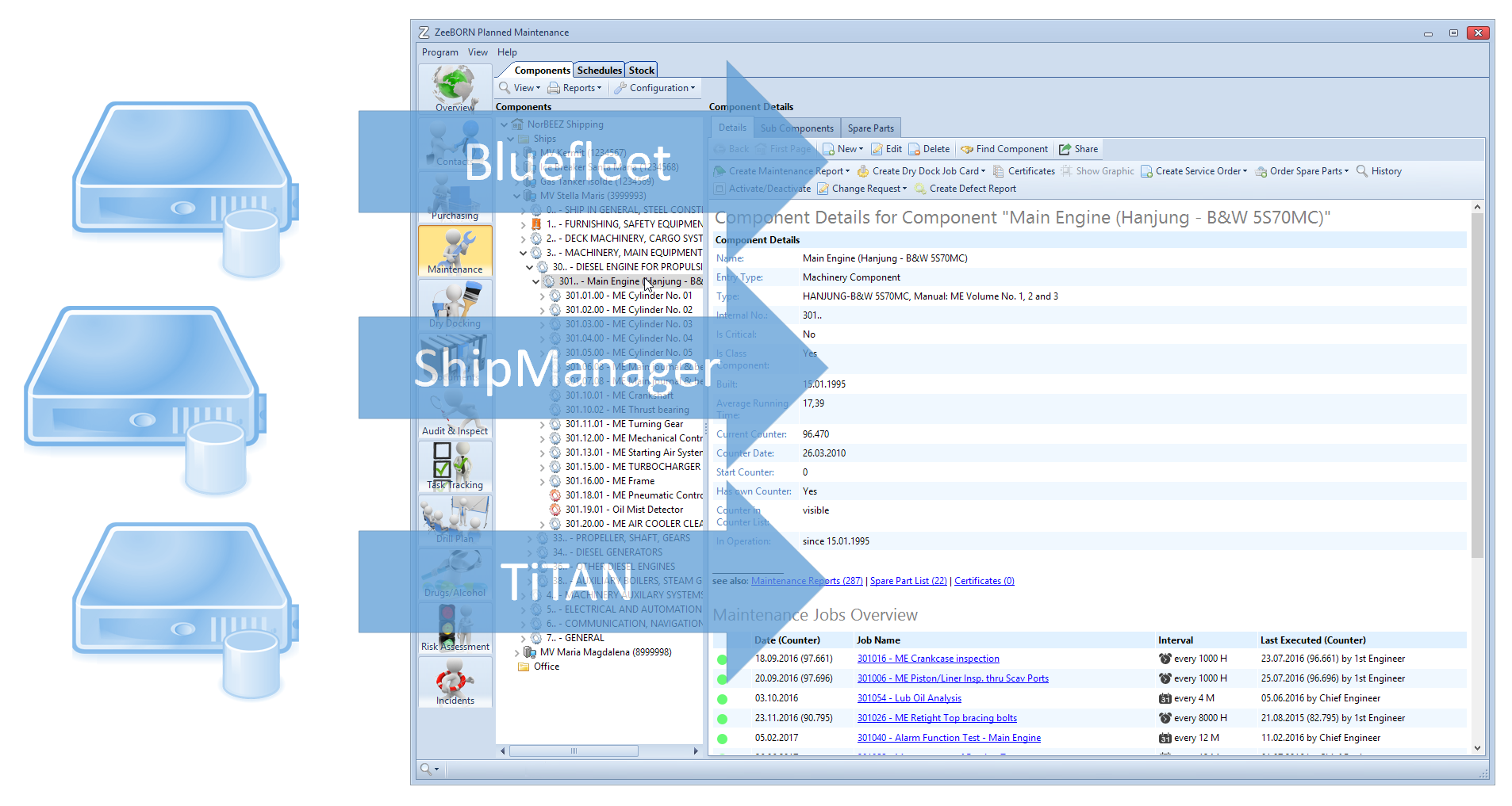Image resolution: width=1512 pixels, height=806 pixels.
Task: Open the Program menu
Action: tap(439, 52)
